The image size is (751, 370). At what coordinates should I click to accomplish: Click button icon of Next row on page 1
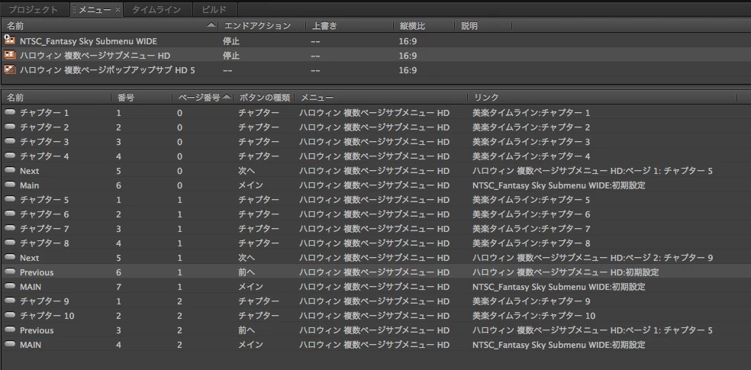pos(10,258)
